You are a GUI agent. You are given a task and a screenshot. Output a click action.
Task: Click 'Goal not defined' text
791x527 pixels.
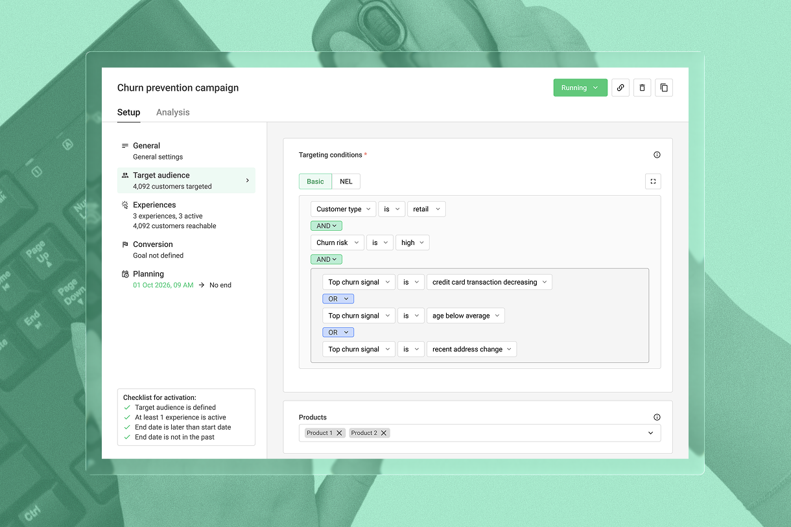coord(158,255)
